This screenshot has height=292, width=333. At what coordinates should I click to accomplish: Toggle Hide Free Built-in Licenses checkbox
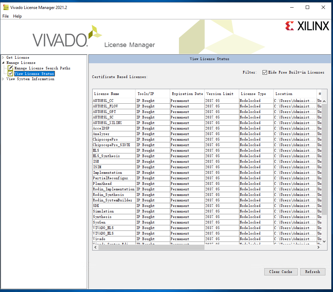click(265, 73)
